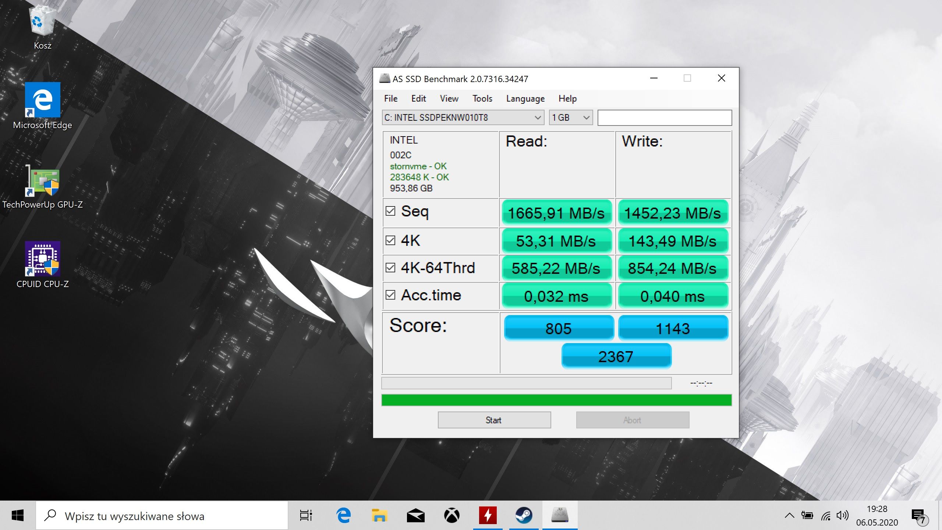Open the taskbar clock showing 19:28
This screenshot has width=942, height=530.
point(877,516)
